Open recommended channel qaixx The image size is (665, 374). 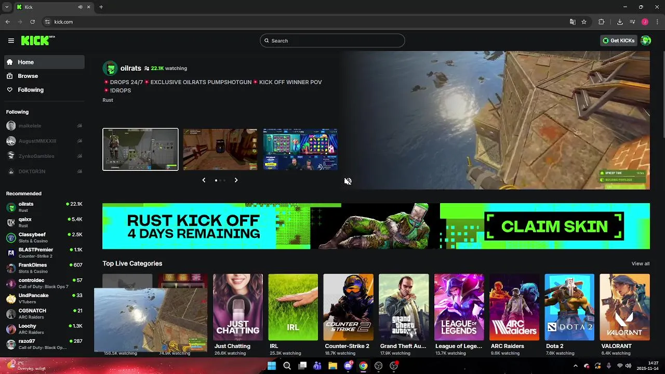44,222
